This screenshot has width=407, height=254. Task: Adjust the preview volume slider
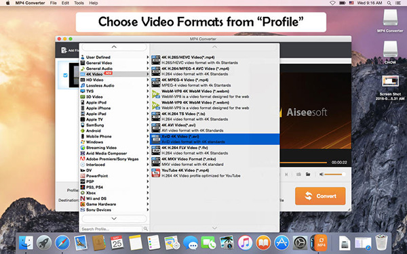[335, 175]
